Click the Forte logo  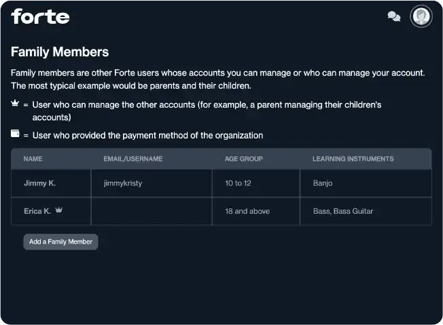[40, 16]
